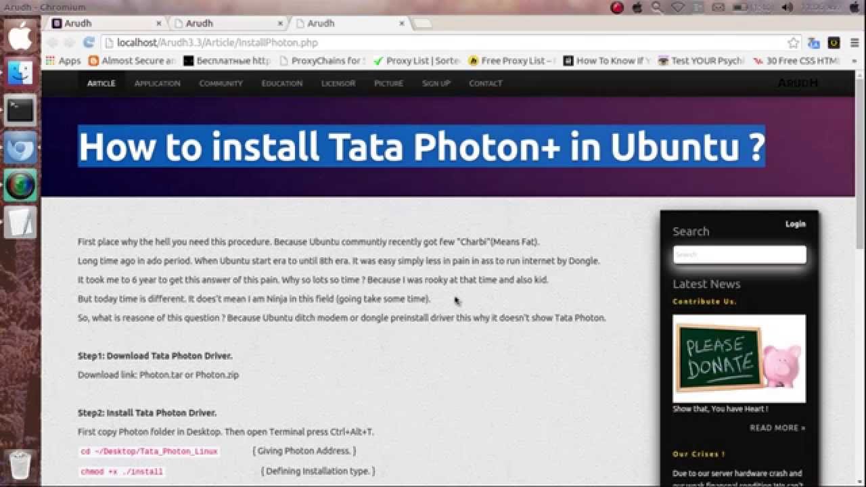Open the white paper sheet dock icon
Viewport: 866px width, 487px height.
pos(20,222)
